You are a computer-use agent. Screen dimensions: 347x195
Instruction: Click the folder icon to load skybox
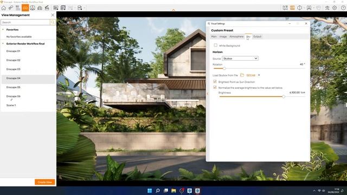[x=242, y=75]
